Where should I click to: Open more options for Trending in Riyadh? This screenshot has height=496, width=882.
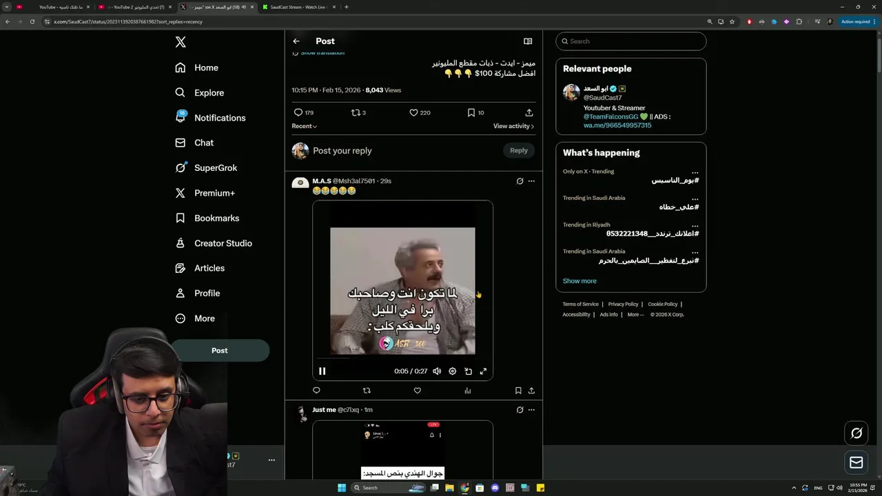(695, 225)
